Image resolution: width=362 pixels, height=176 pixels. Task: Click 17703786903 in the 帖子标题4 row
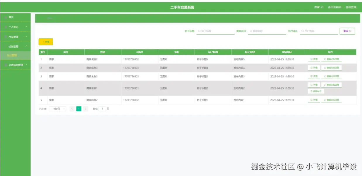(x=131, y=68)
